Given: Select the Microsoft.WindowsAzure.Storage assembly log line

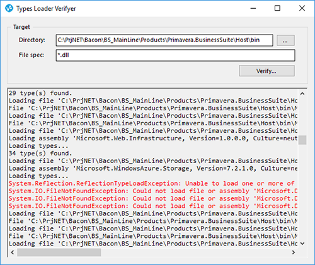Looking at the screenshot, I should [153, 168].
